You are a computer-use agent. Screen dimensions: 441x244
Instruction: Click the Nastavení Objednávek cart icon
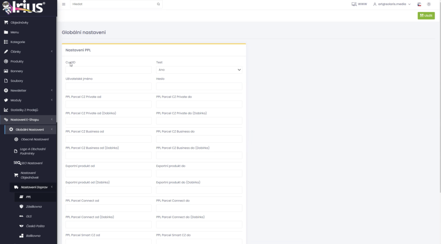point(16,175)
